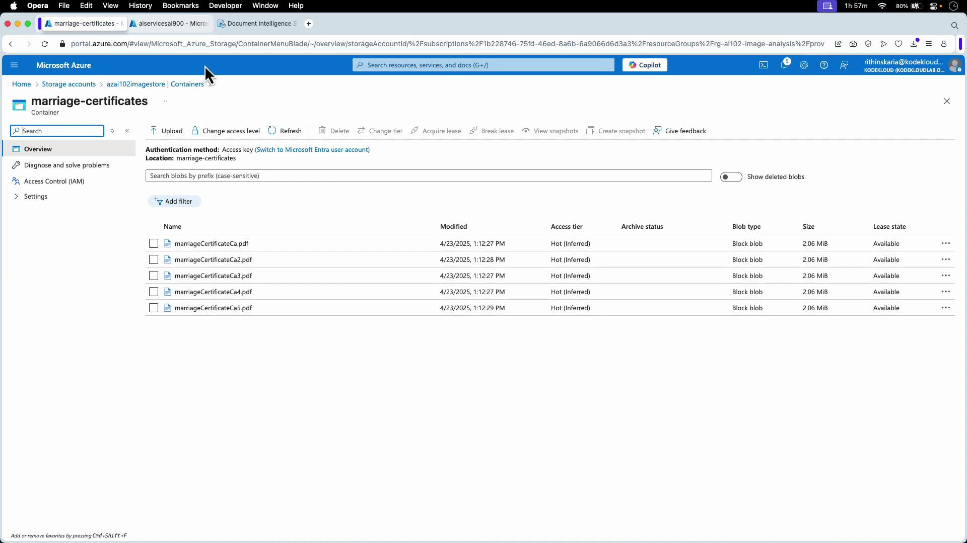Click the Upload blob icon
The height and width of the screenshot is (543, 967).
point(155,131)
